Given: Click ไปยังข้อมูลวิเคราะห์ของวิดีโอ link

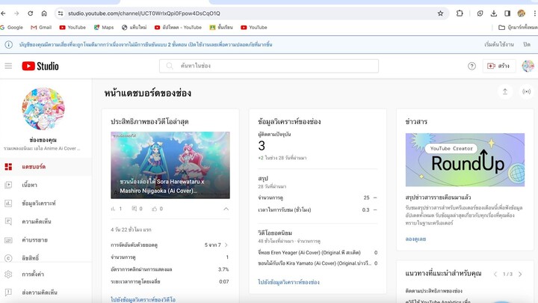Looking at the screenshot, I should (x=143, y=299).
